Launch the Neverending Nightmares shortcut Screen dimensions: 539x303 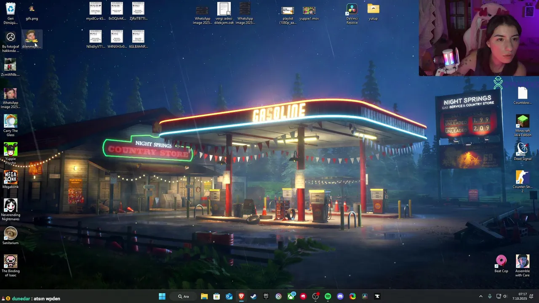click(x=11, y=210)
